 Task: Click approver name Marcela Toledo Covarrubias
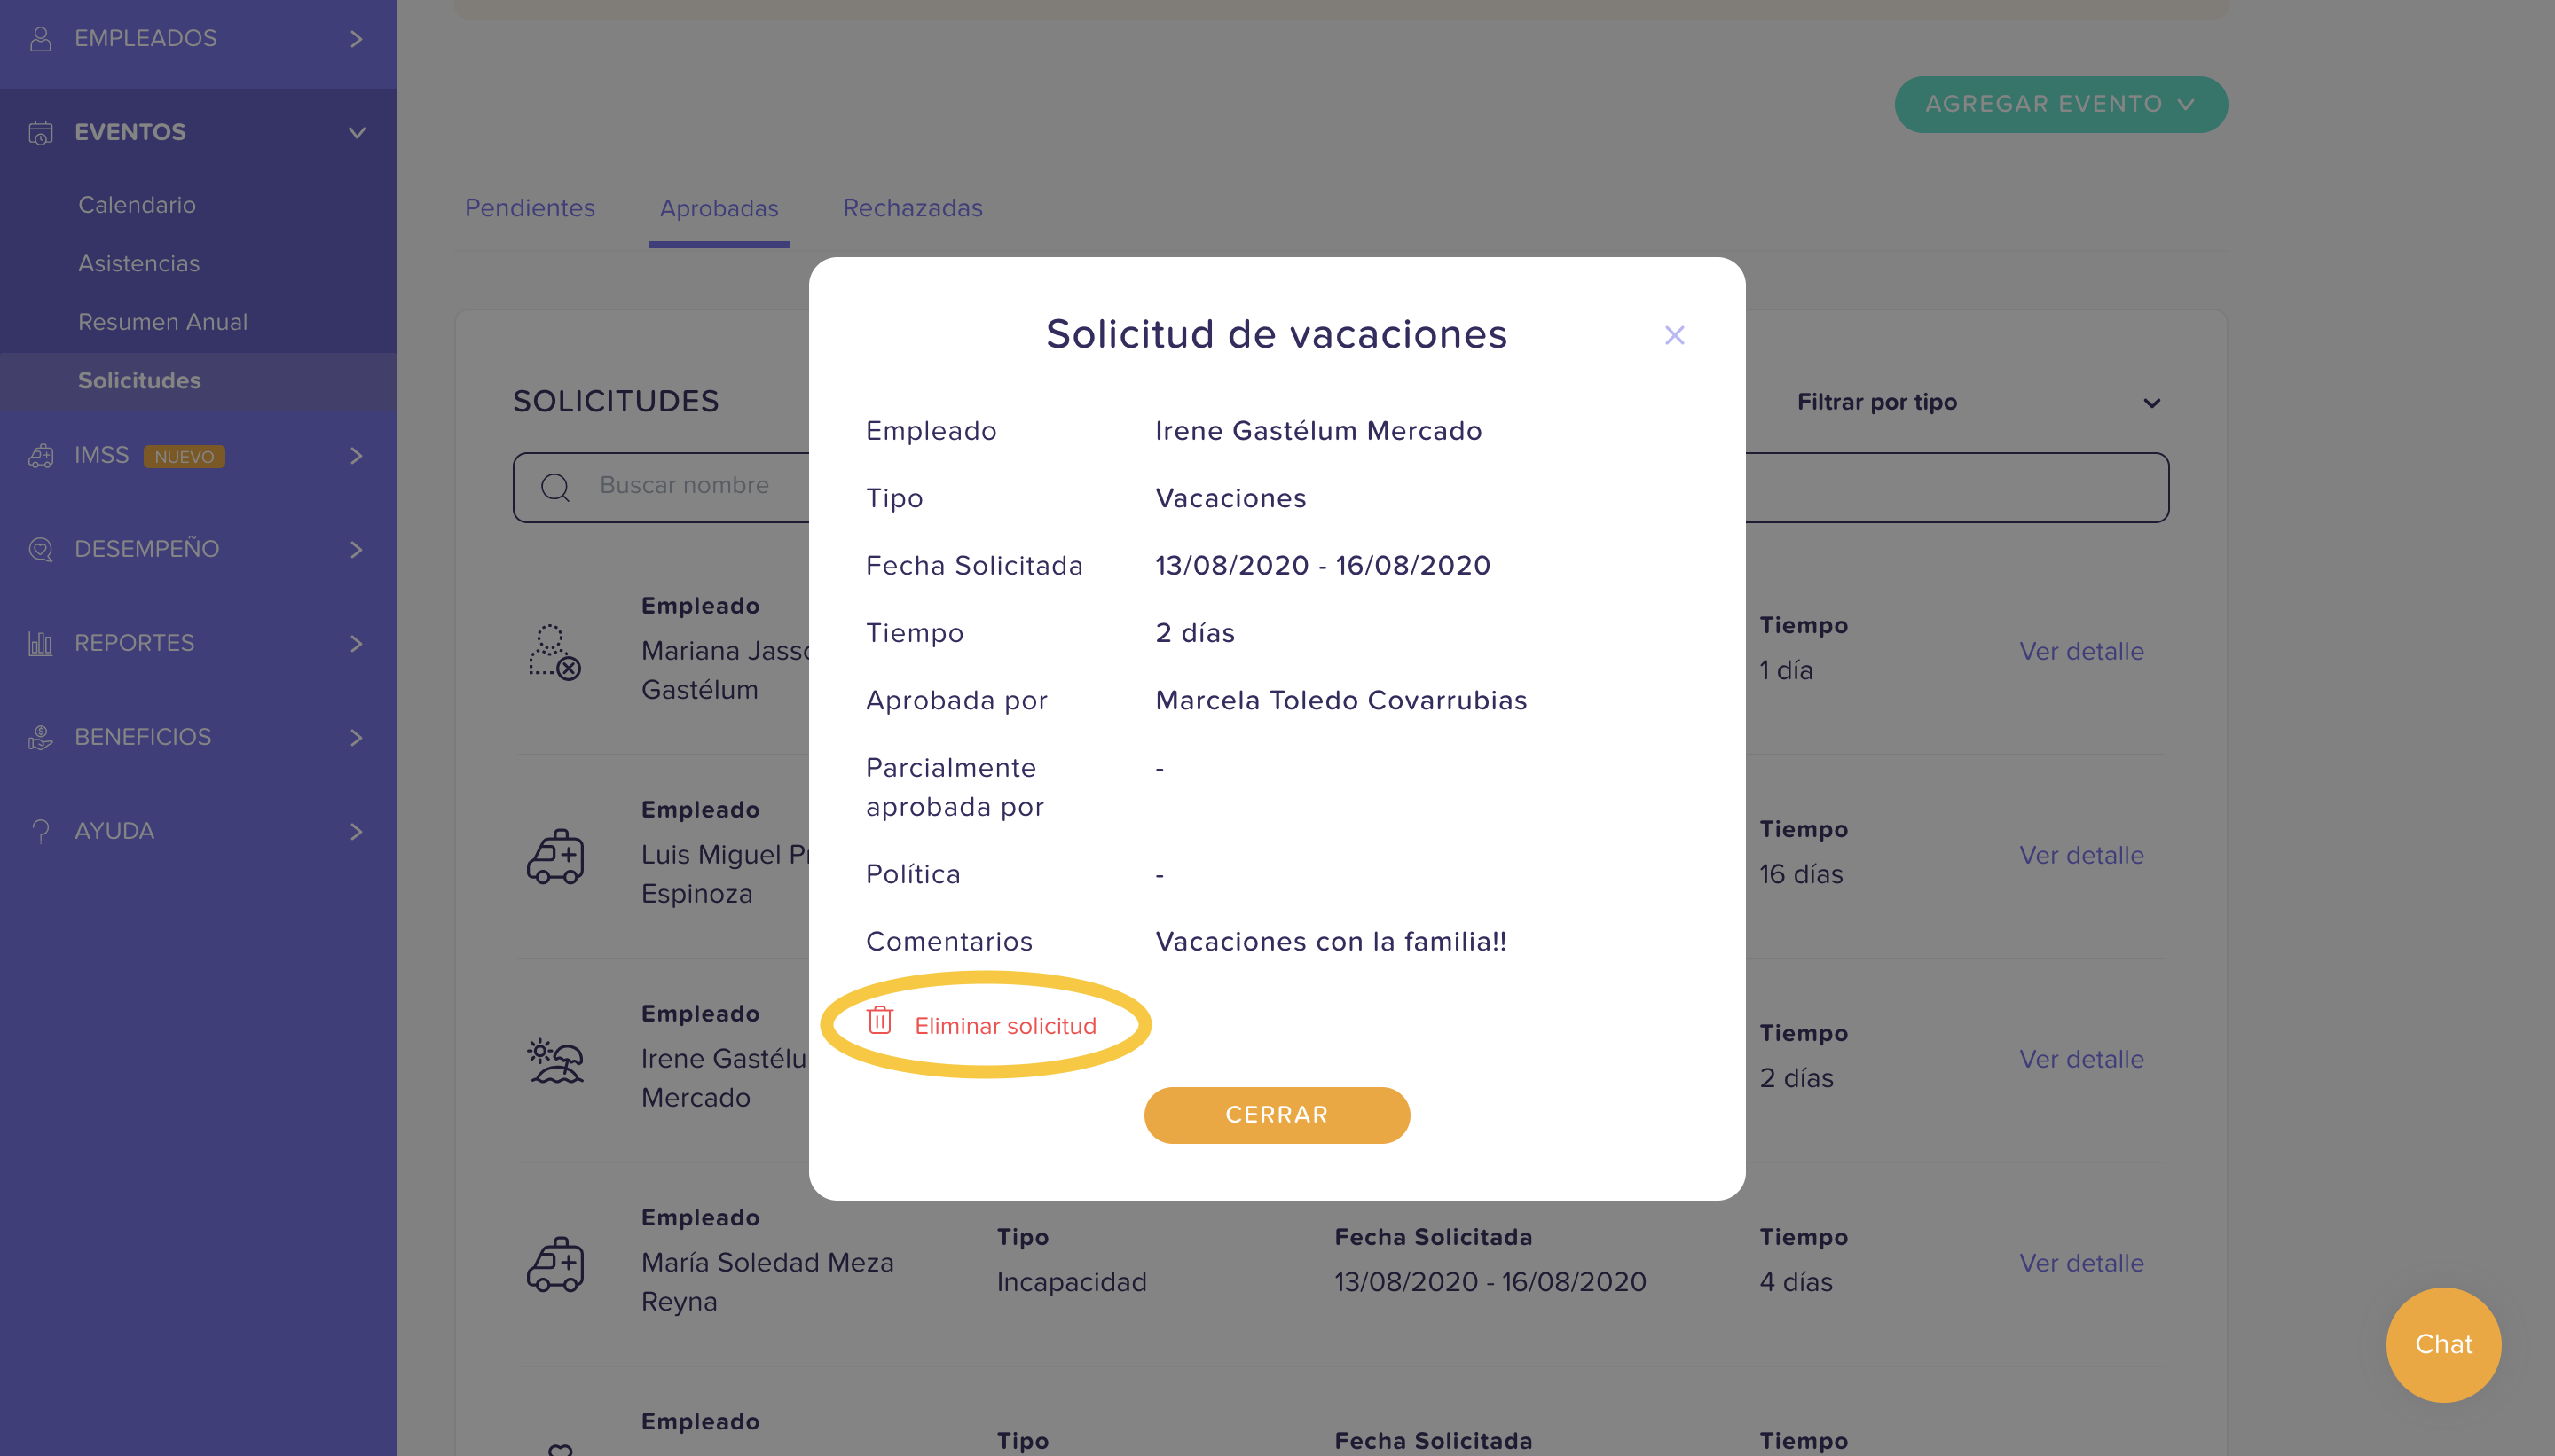tap(1340, 701)
